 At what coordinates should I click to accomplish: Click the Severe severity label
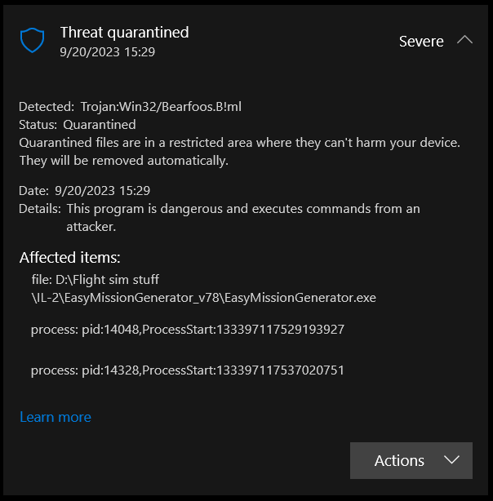point(421,42)
